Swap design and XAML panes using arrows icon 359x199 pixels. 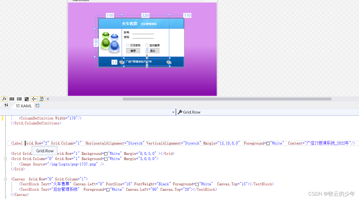[x=6, y=105]
